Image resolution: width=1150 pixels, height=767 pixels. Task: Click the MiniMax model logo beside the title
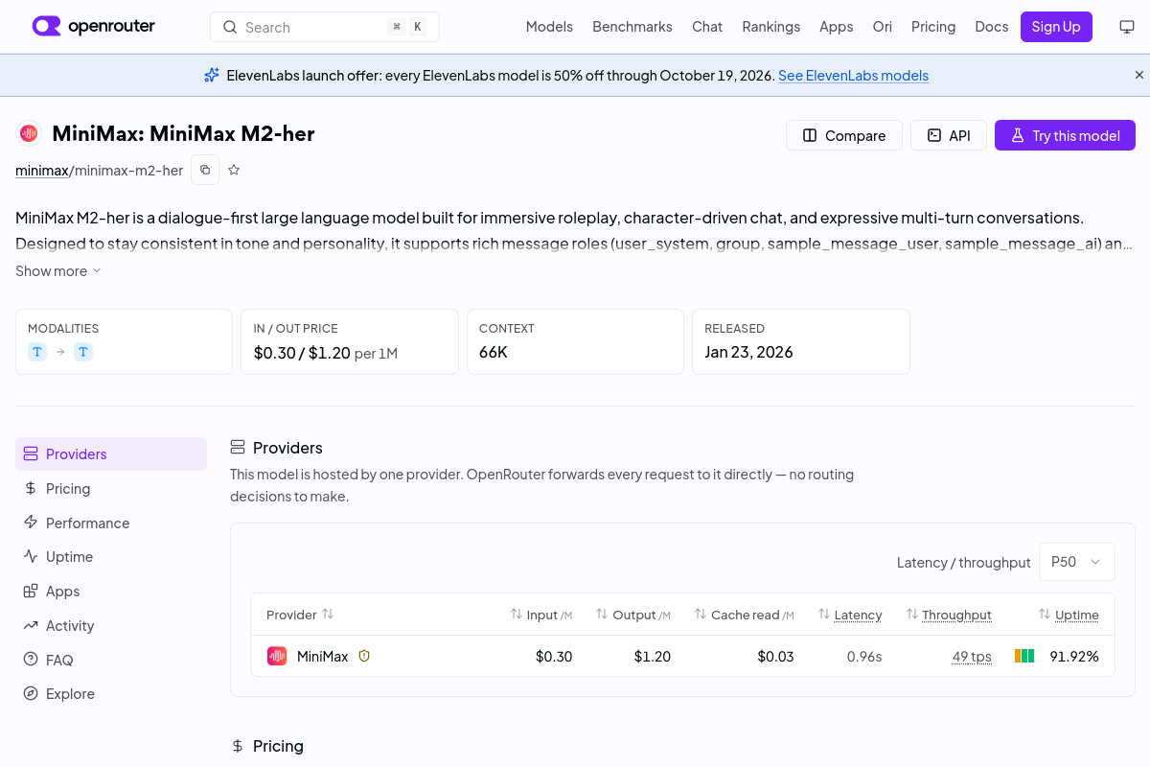point(29,133)
